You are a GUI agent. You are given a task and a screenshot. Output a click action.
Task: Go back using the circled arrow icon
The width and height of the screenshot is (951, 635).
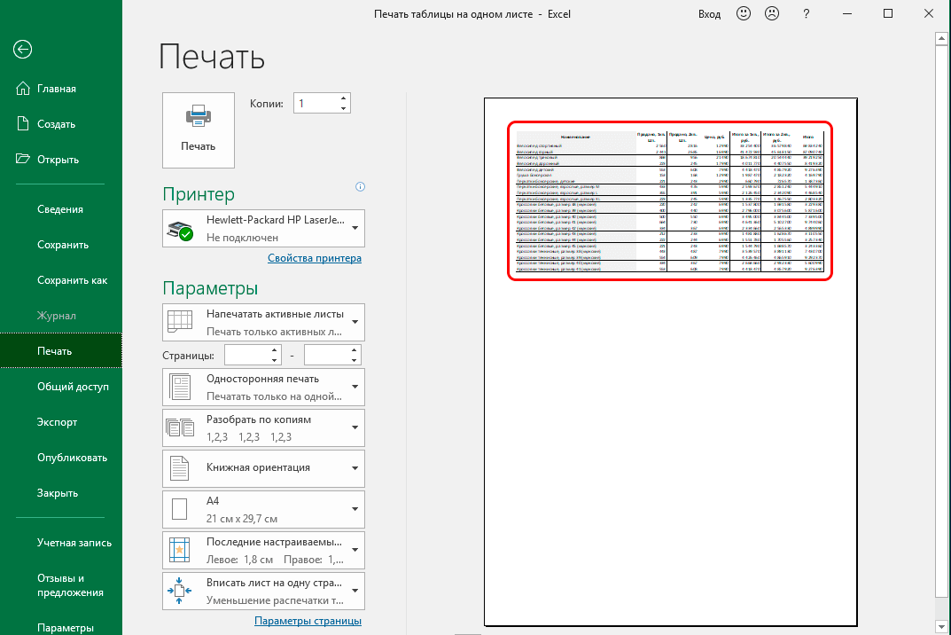pyautogui.click(x=22, y=49)
